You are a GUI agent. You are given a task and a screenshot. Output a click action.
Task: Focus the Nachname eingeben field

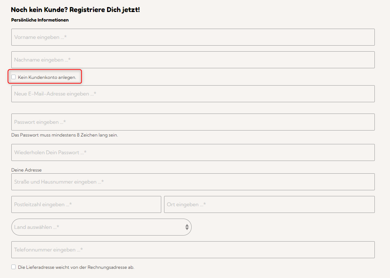[193, 60]
